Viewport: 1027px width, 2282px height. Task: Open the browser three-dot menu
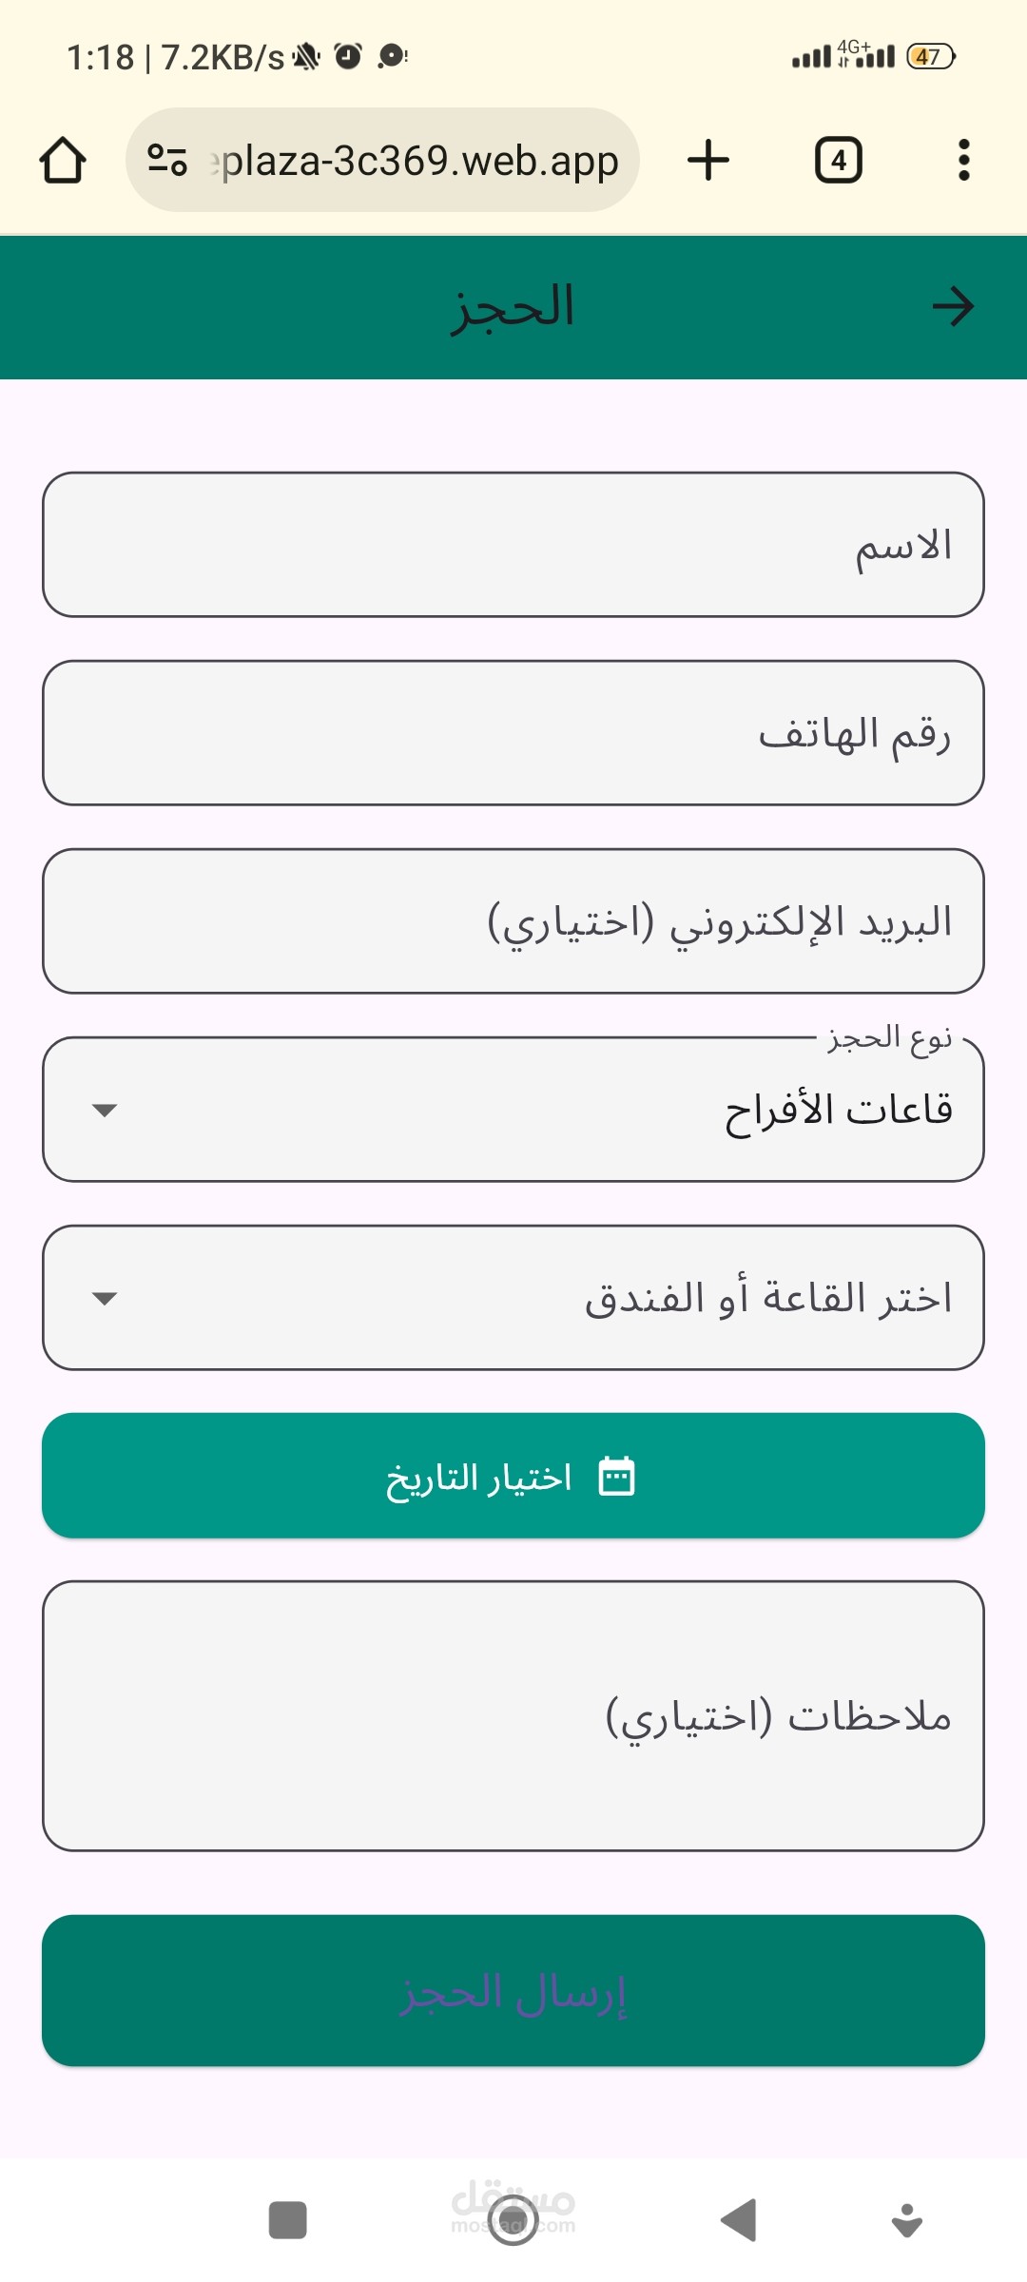click(964, 160)
